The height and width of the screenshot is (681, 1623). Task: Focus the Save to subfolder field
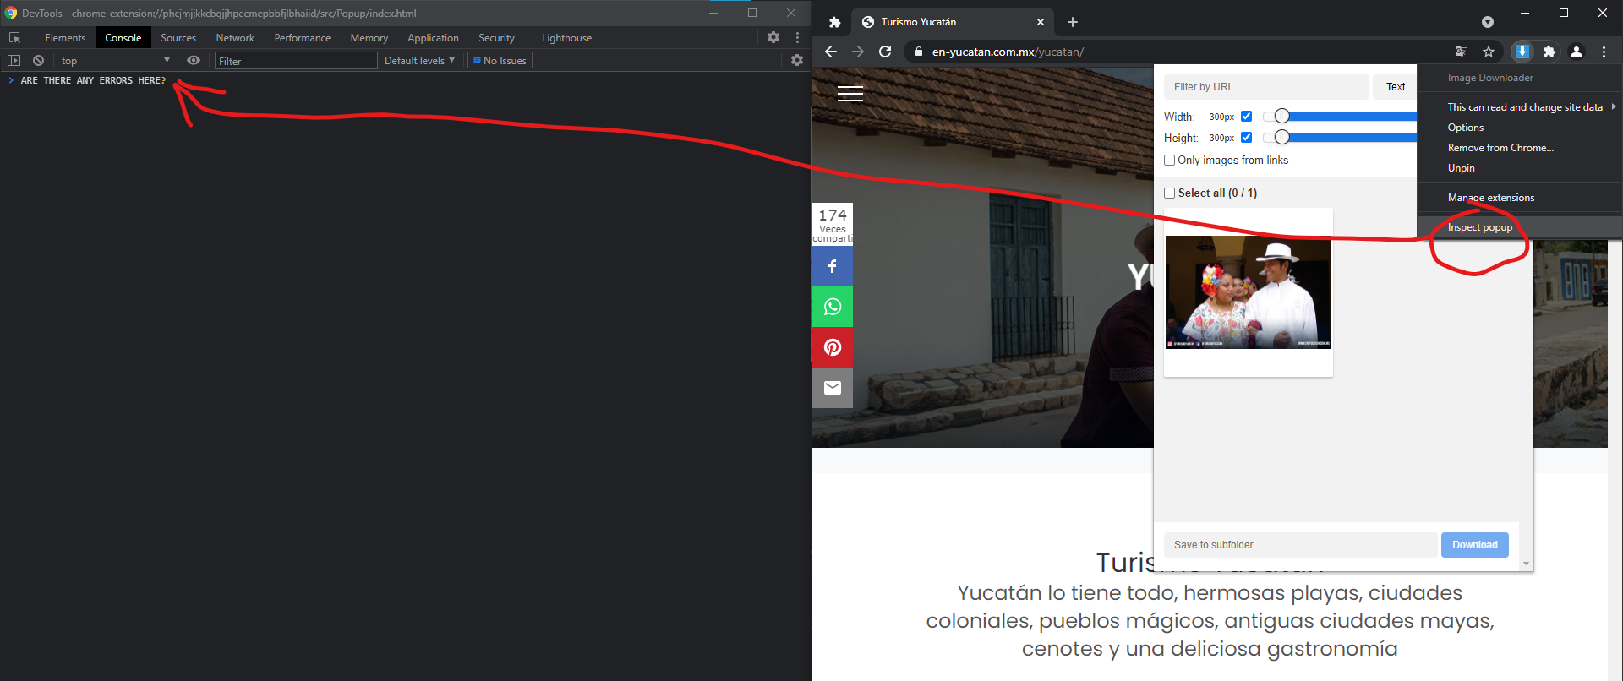point(1300,545)
